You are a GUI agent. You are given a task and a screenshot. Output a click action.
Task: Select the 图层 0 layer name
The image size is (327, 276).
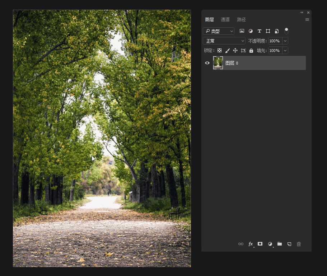point(232,63)
